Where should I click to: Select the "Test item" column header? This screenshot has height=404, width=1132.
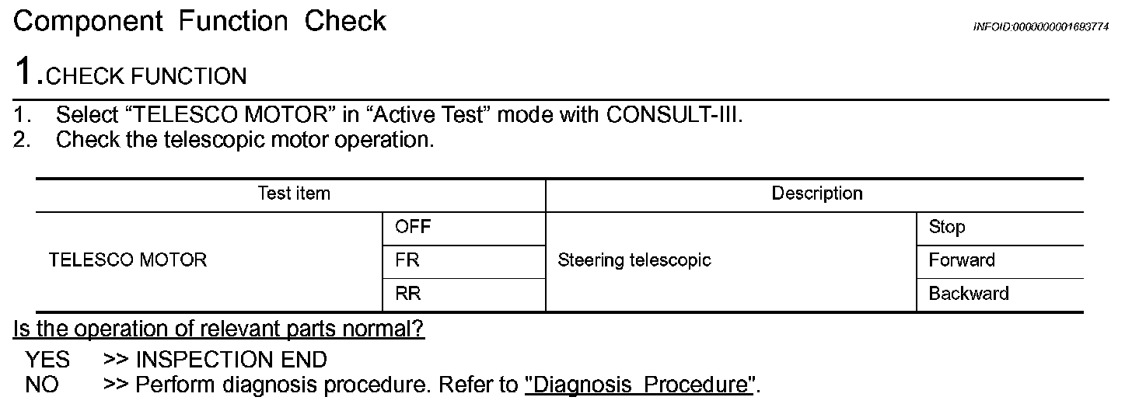pyautogui.click(x=294, y=193)
